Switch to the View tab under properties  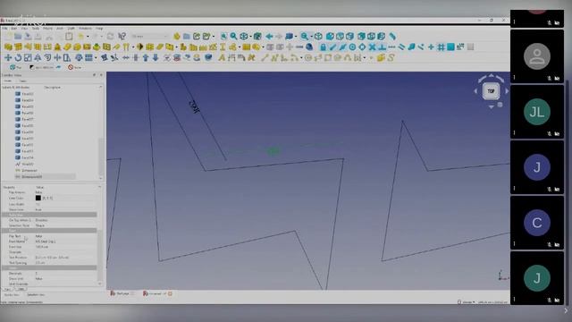(8, 289)
